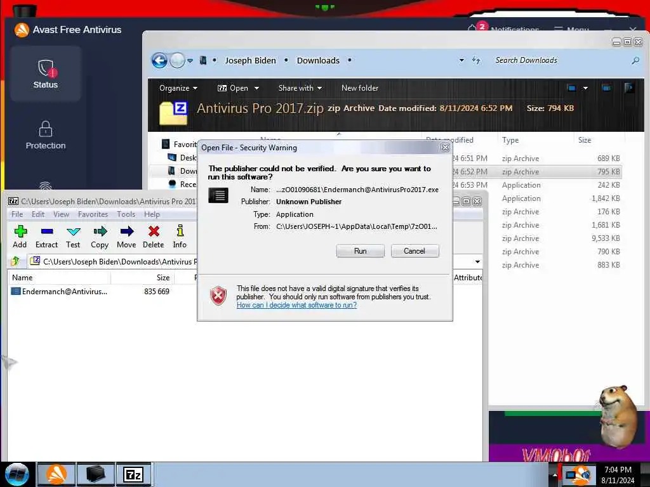
Task: Open the File menu in 7-Zip
Action: click(17, 214)
